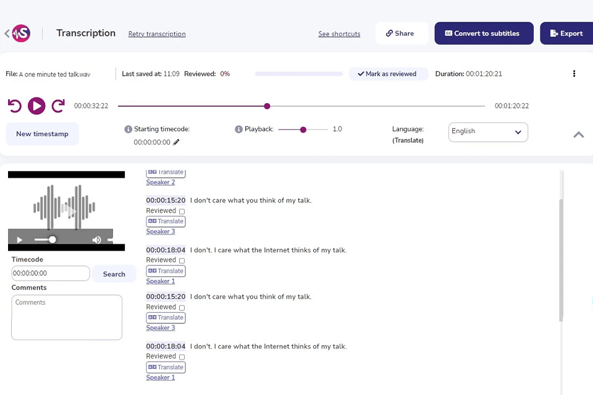Check Reviewed for first 00:00:18:04 segment
593x395 pixels.
pos(182,260)
